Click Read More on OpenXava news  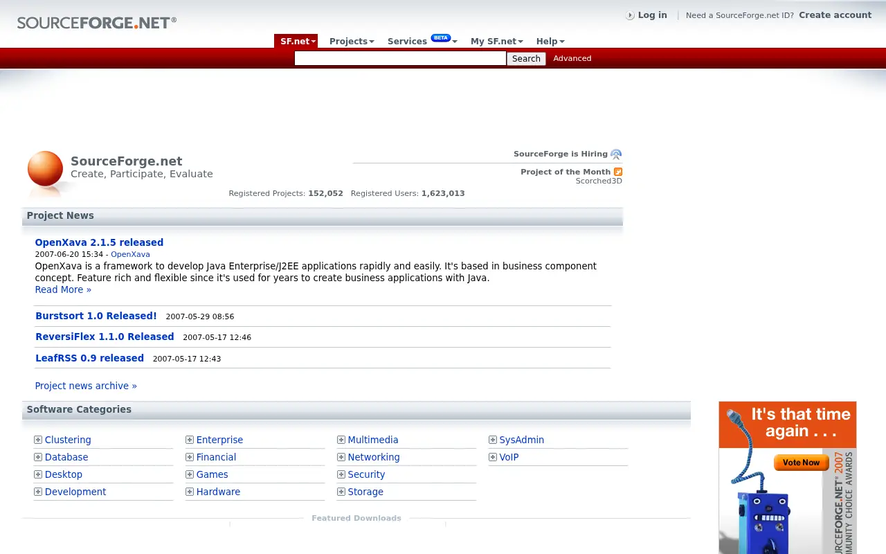[63, 289]
